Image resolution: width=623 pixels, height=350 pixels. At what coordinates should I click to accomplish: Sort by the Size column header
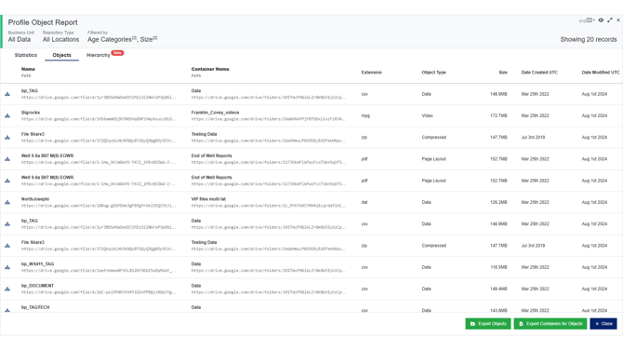point(503,73)
